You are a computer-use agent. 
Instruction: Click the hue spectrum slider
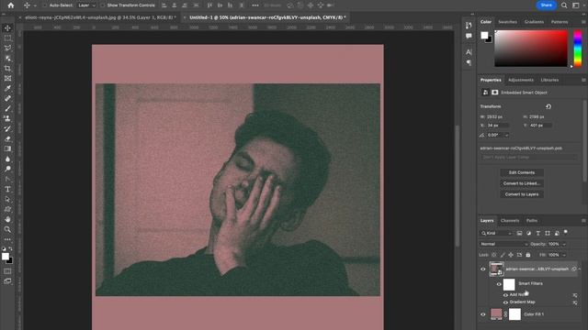coord(578,49)
